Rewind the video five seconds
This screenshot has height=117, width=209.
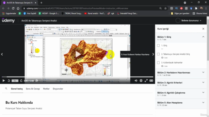[9, 81]
